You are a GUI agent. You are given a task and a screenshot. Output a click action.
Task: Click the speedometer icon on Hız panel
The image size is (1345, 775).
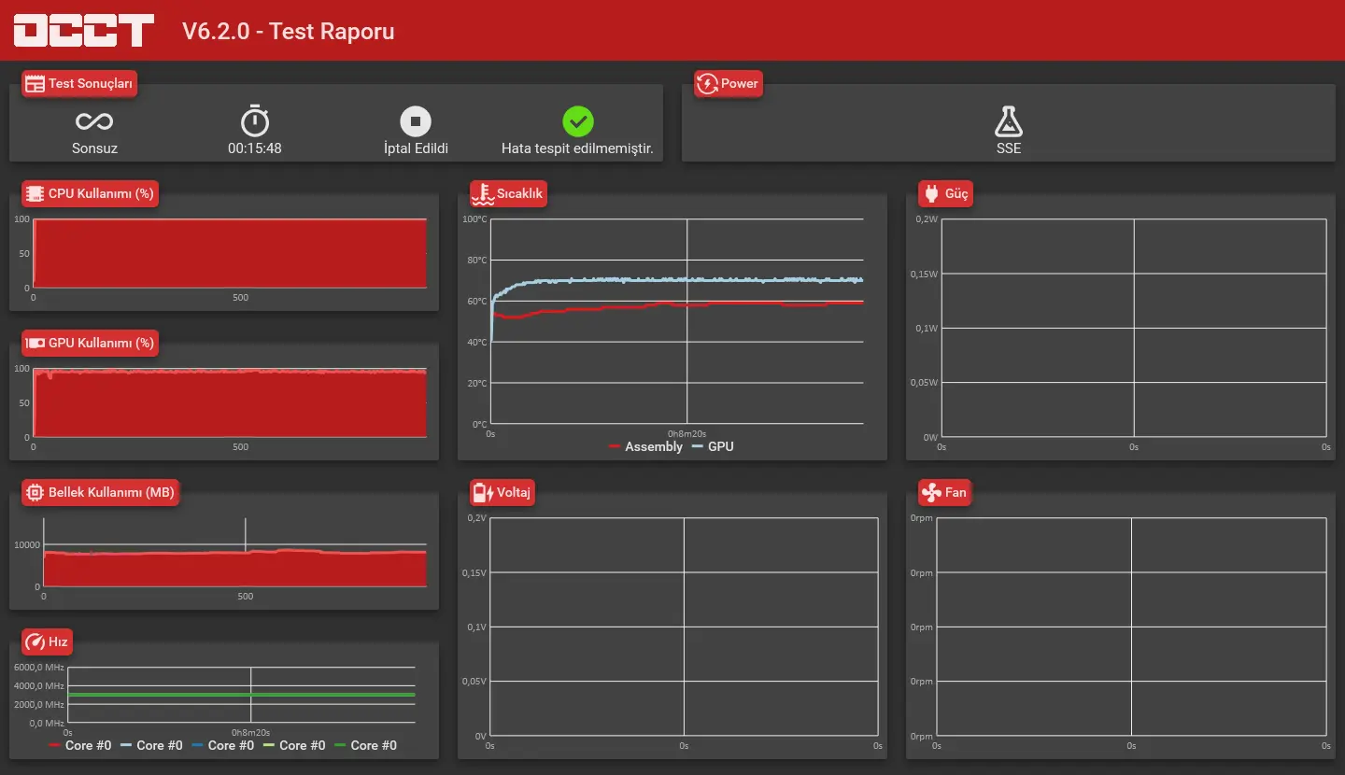click(35, 641)
